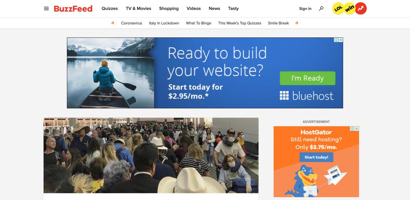Click the Start today! button
The width and height of the screenshot is (410, 200).
click(316, 157)
